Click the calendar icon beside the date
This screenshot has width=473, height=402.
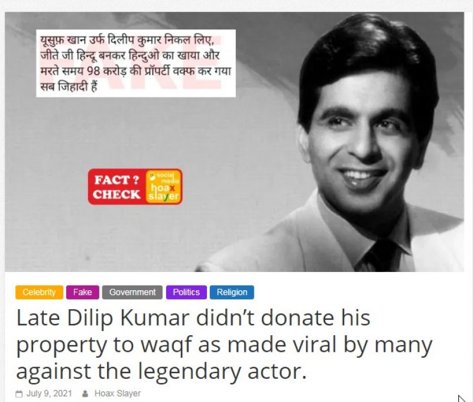pyautogui.click(x=19, y=394)
